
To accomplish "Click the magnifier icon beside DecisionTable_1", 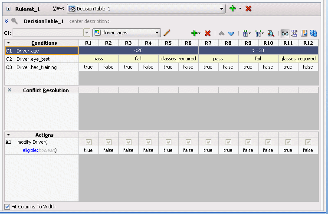I will pyautogui.click(x=14, y=21).
